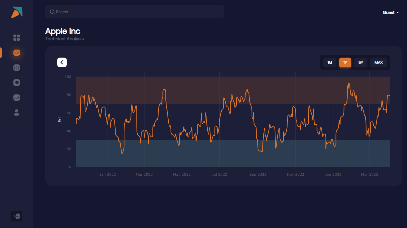
Task: Click the Mar 2022 axis label
Action: point(144,175)
